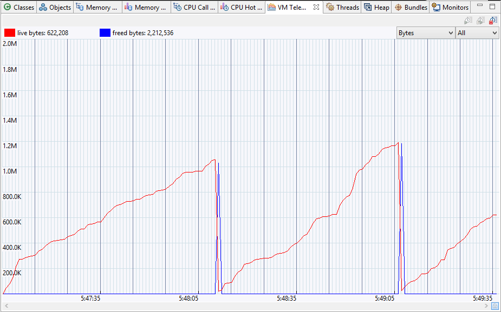
Task: Switch to the Threads tab
Action: pos(342,8)
